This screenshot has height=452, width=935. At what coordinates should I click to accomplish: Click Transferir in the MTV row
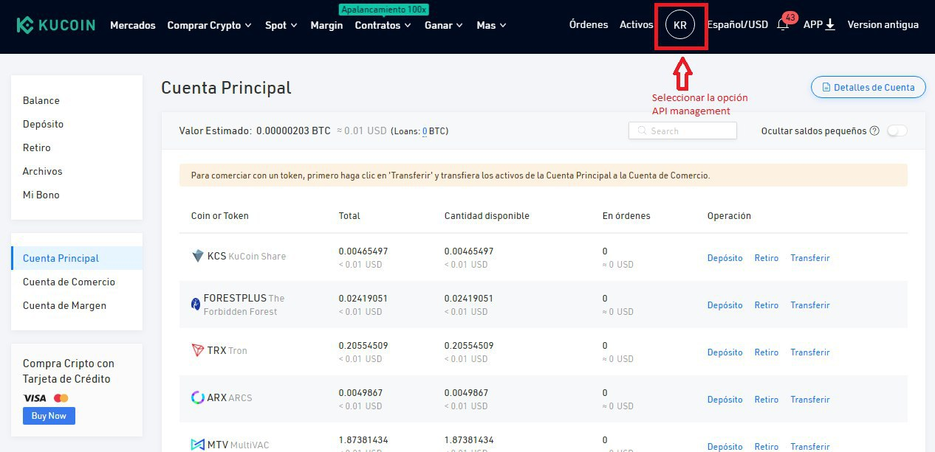pyautogui.click(x=810, y=447)
